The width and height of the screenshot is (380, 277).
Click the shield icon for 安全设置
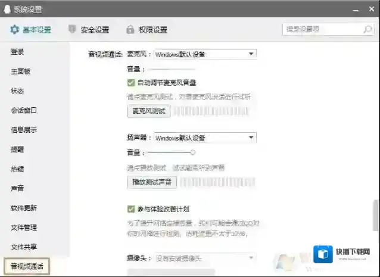click(73, 30)
